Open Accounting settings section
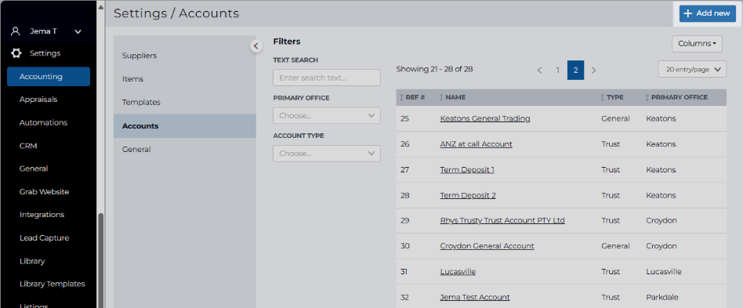This screenshot has height=308, width=743. pos(49,76)
